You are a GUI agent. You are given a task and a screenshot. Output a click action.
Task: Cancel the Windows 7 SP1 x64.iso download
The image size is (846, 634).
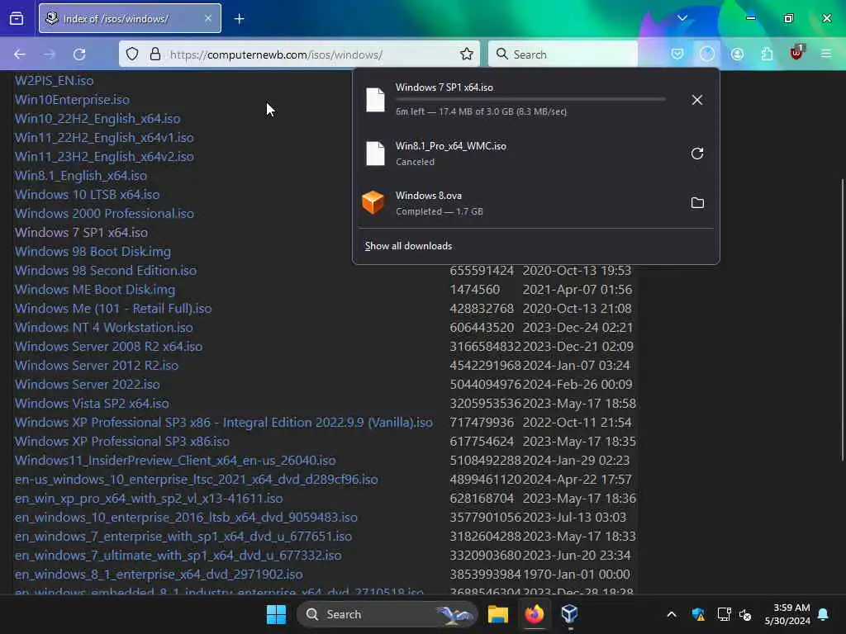pos(697,100)
